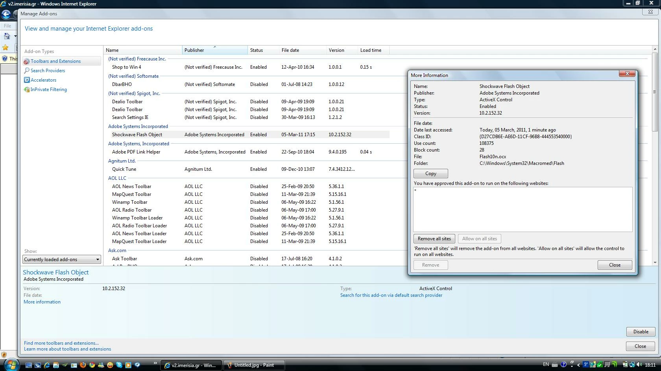Click v2.imerisia.gr taskbar button

tap(191, 365)
